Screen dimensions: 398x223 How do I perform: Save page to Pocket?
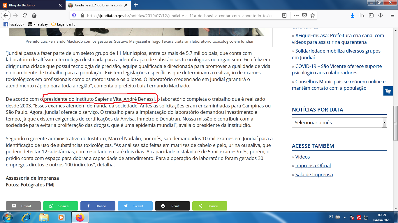tap(304, 15)
